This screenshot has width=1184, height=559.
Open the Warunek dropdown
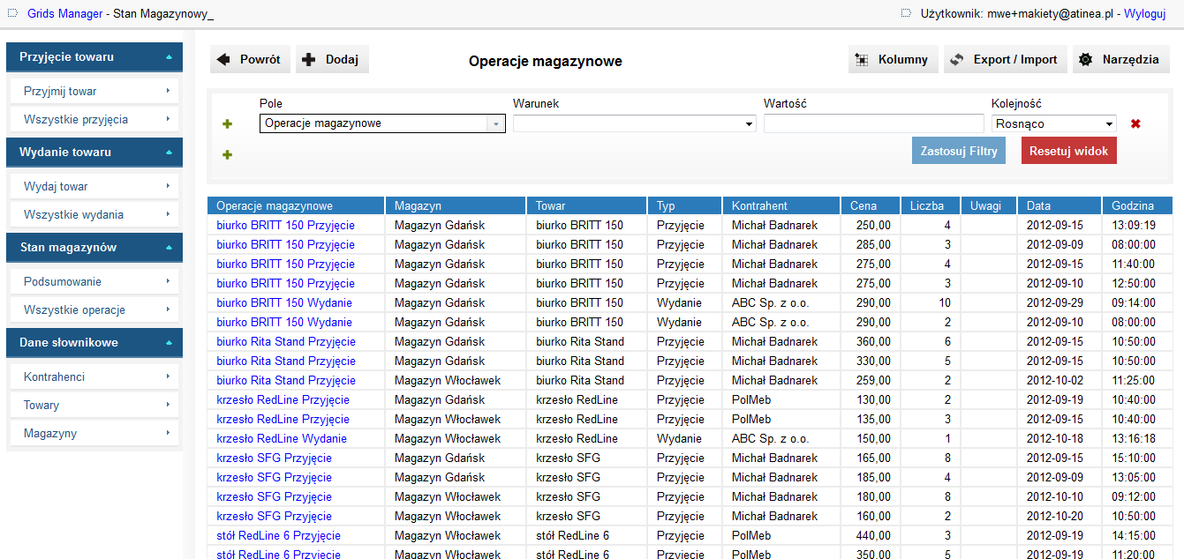tap(635, 123)
